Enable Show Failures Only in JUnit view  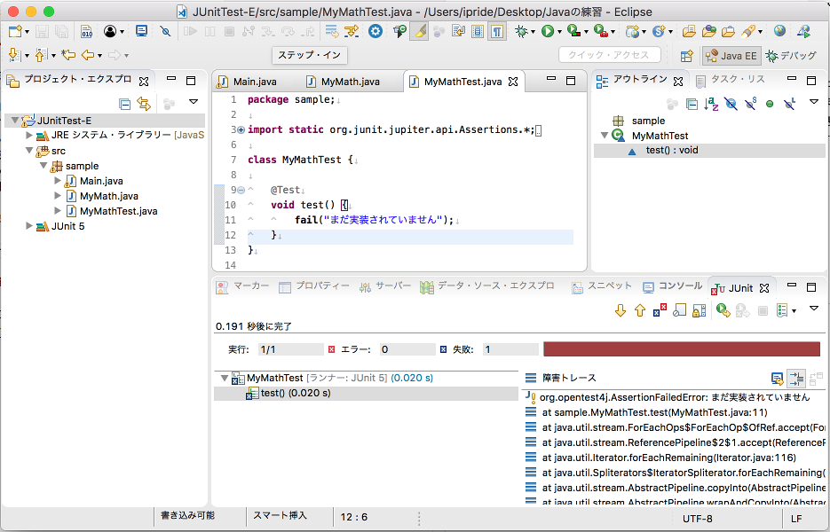[658, 308]
